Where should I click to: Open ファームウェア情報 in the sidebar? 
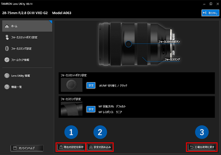tap(20, 60)
